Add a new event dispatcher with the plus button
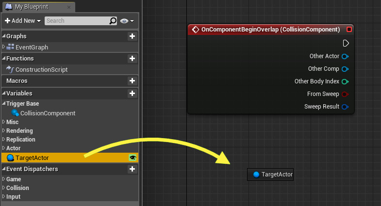The width and height of the screenshot is (381, 206). click(132, 169)
